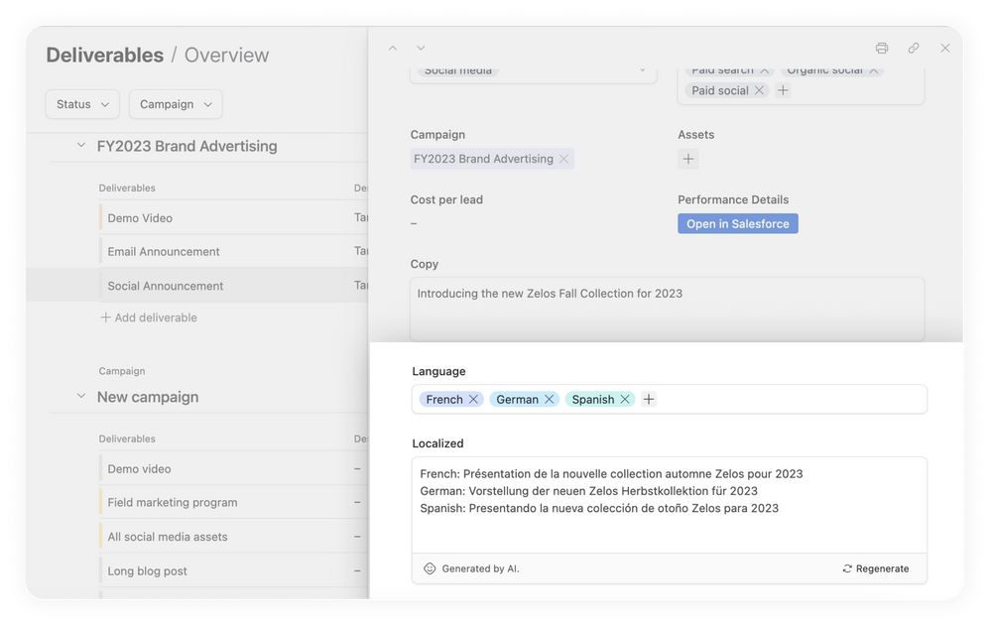The image size is (992, 628).
Task: Go to previous record with up chevron
Action: 393,48
